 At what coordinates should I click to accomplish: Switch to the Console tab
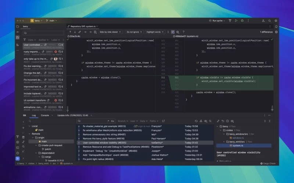(45, 115)
